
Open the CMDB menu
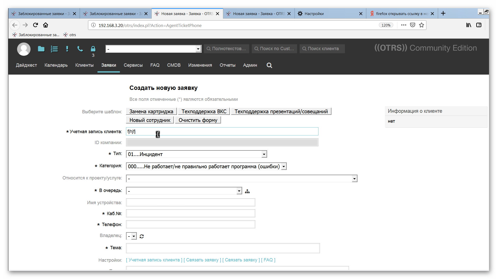(x=174, y=65)
